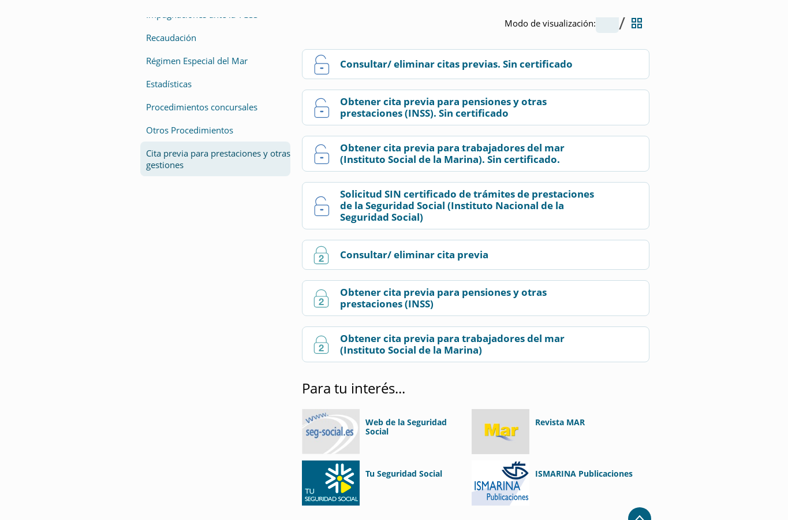
Task: Click numbered lock icon beside 'Consultar/ eliminar cita previa'
Action: (322, 255)
